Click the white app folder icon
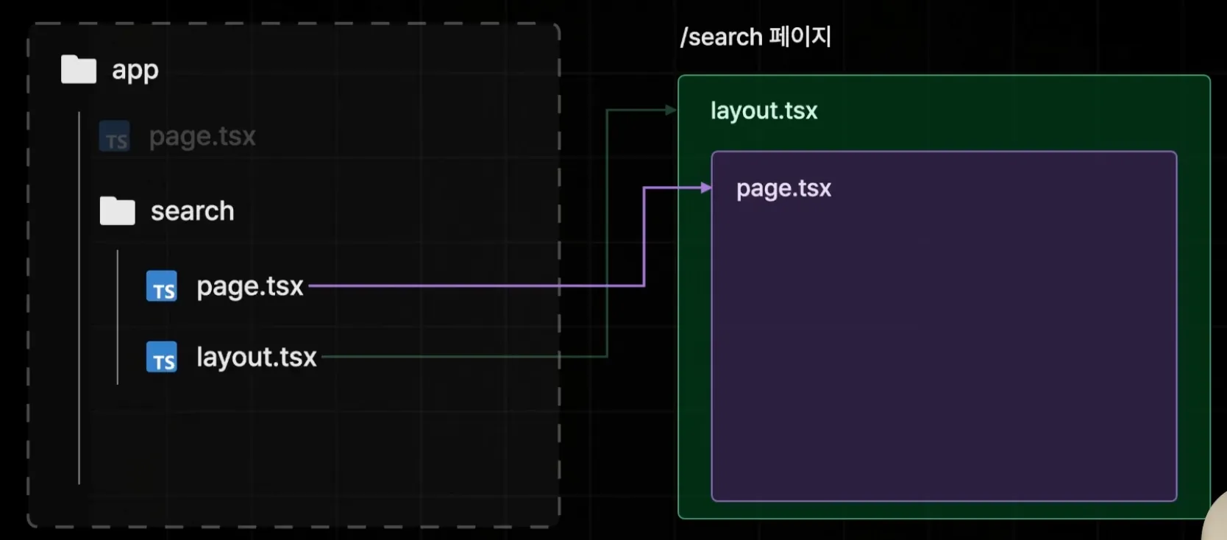 [79, 70]
